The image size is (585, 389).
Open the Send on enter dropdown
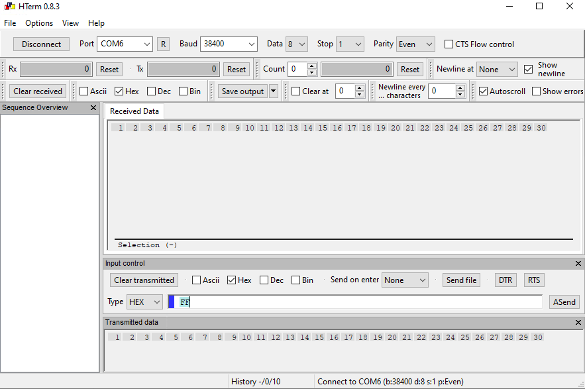tap(405, 280)
